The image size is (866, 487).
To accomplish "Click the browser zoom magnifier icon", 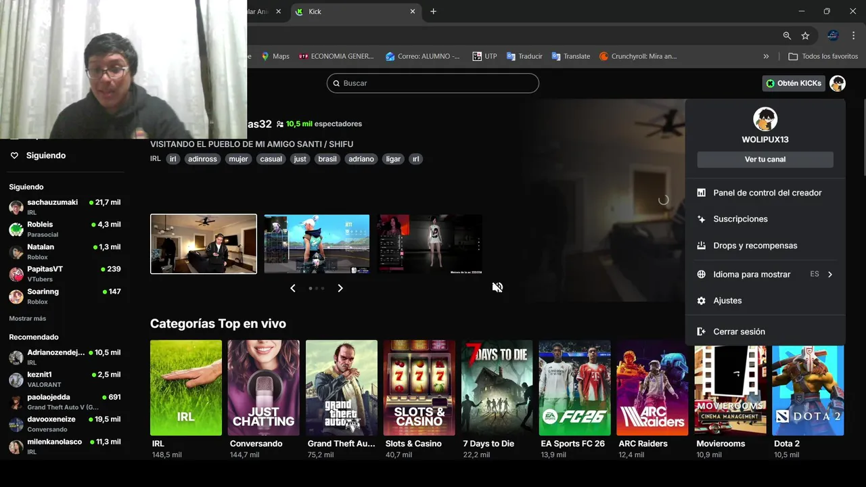I will tap(787, 36).
